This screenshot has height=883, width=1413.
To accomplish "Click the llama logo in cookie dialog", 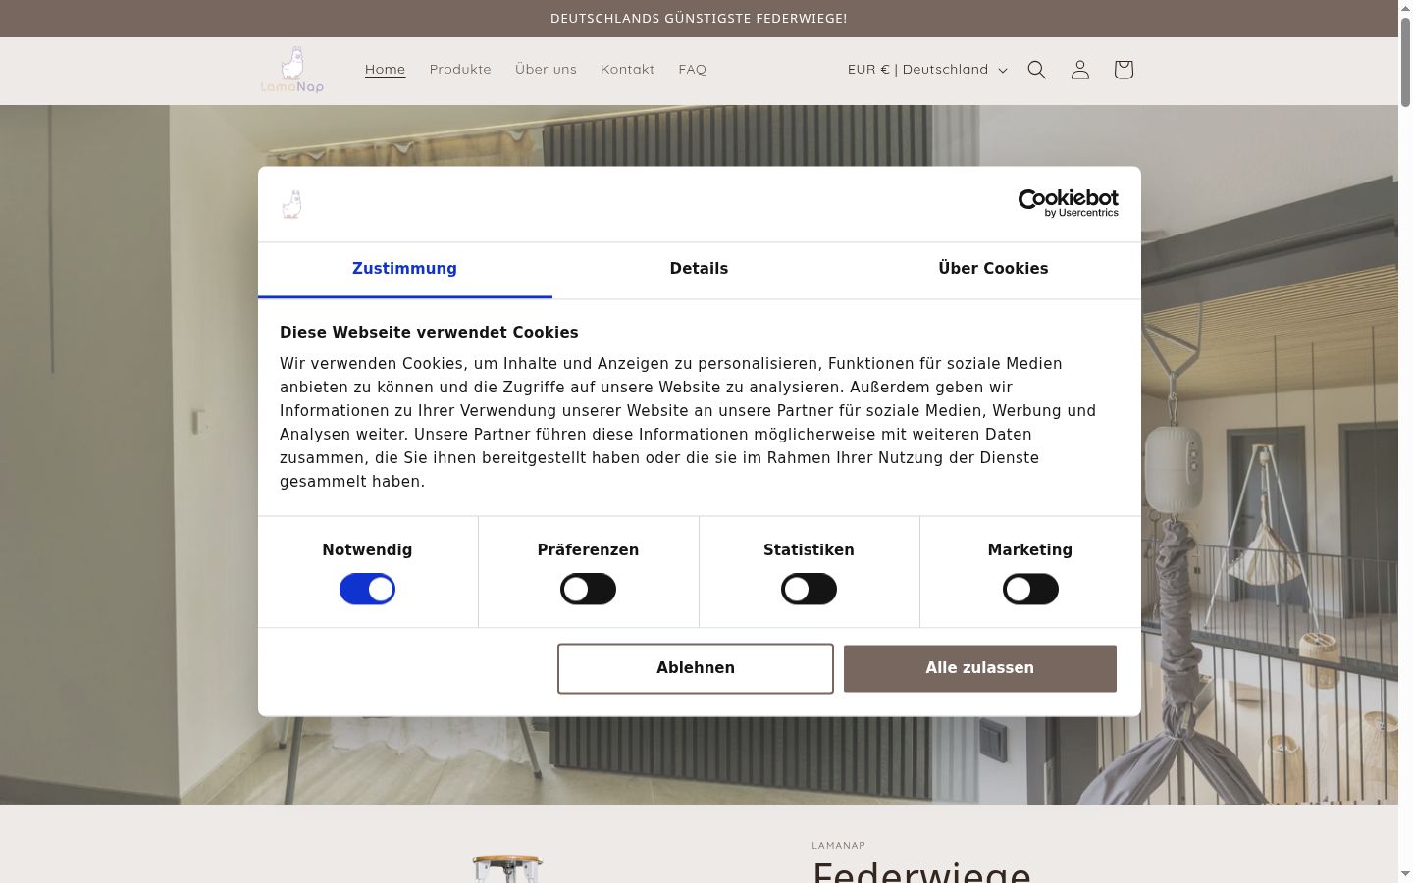I will [x=291, y=204].
